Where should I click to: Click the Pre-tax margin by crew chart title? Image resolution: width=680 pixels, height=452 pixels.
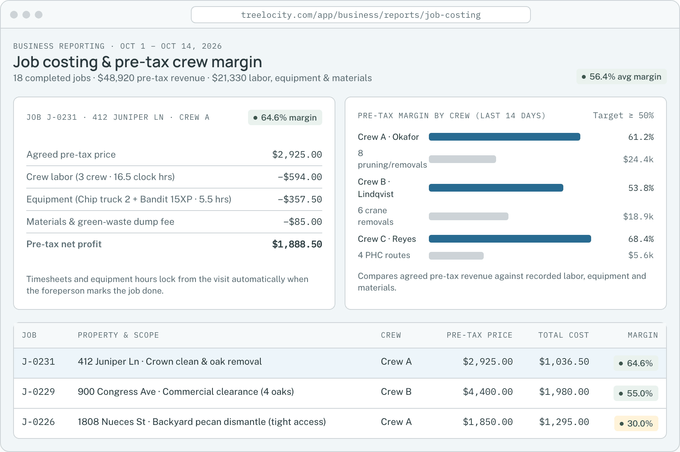[x=451, y=116]
